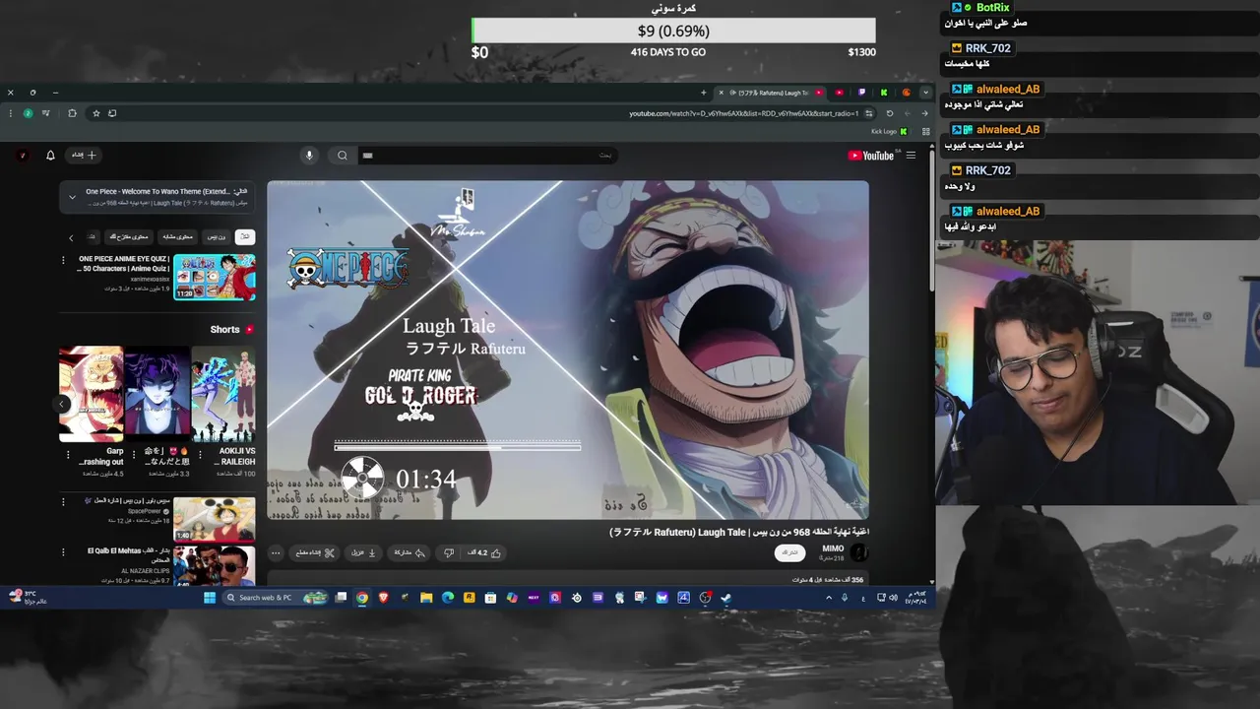Screen dimensions: 1260x709
Task: Open the taskbar volume control
Action: click(x=893, y=598)
